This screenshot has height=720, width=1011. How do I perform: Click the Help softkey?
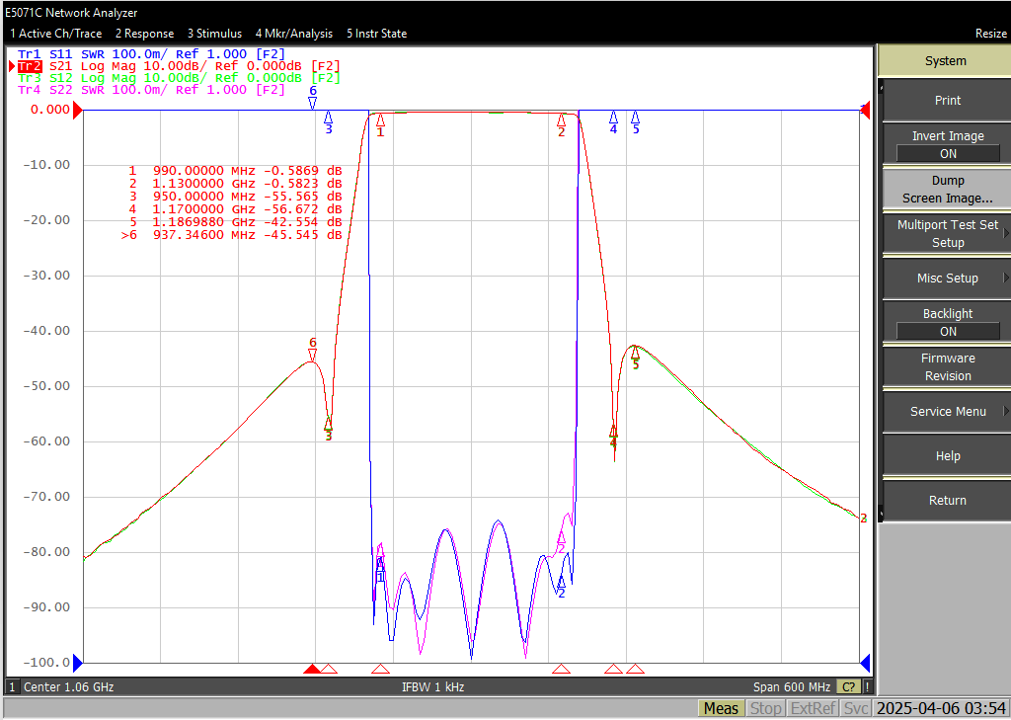[945, 456]
